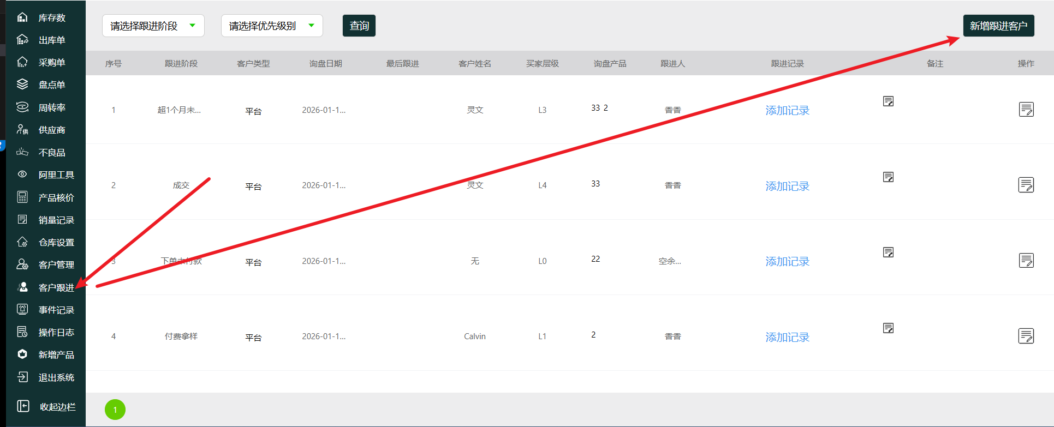Screen dimensions: 1054x427
Task: Click the 备注 note icon for row 3
Action: 888,252
